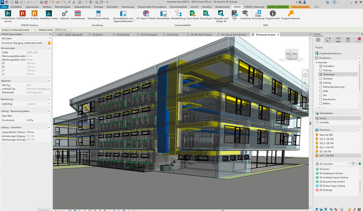Switch to the 3D (Trinkwasser) view tab
Image resolution: width=363 pixels, height=211 pixels.
[x=152, y=35]
